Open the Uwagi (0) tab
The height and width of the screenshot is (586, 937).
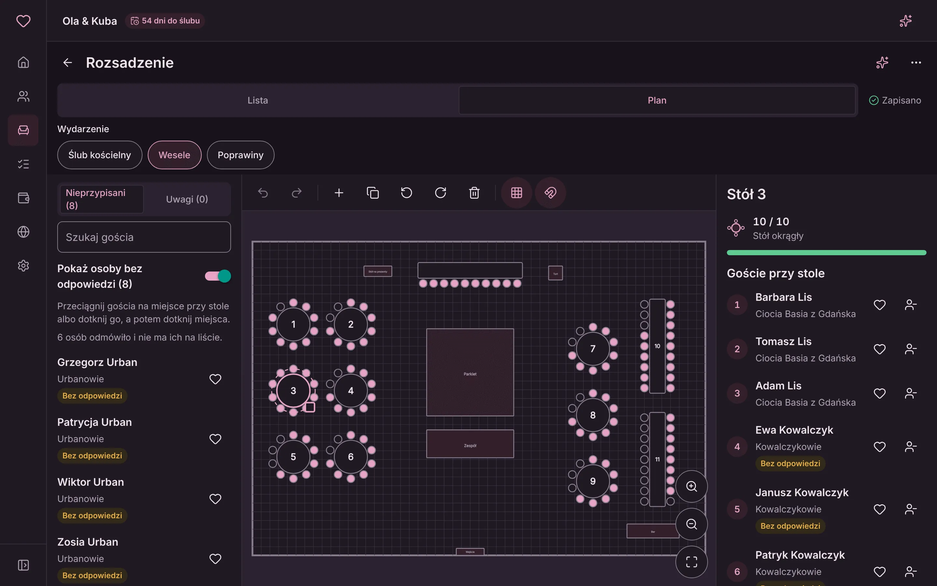(x=187, y=199)
